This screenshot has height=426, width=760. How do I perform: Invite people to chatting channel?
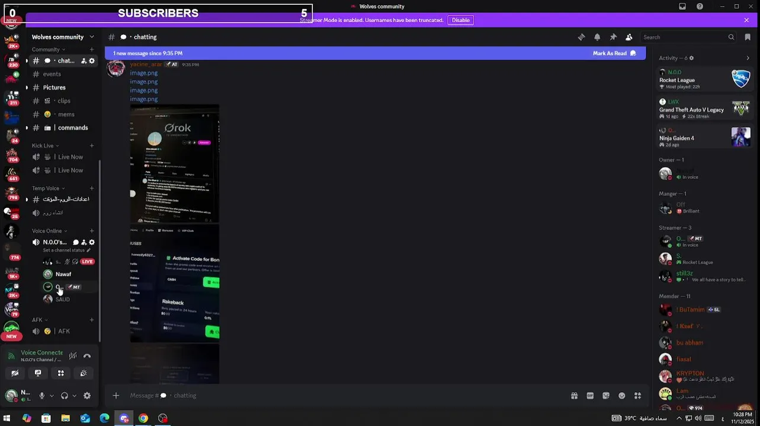click(x=84, y=61)
